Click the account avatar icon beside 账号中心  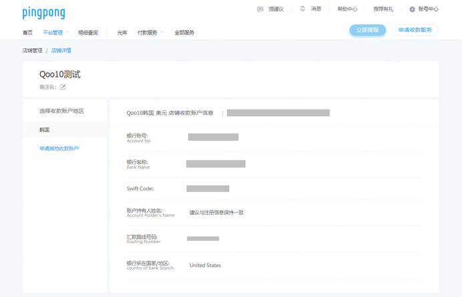tap(412, 9)
